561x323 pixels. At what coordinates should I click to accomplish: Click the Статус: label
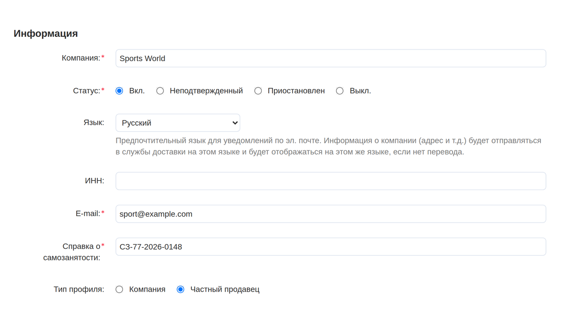tap(86, 91)
